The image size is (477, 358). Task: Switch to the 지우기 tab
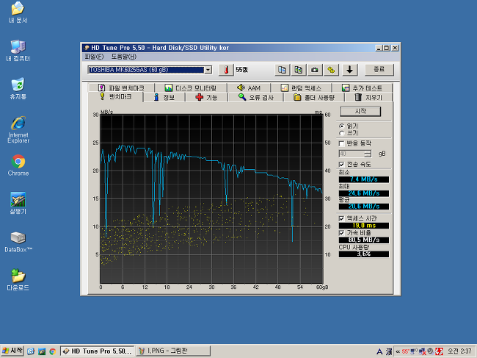coord(368,98)
